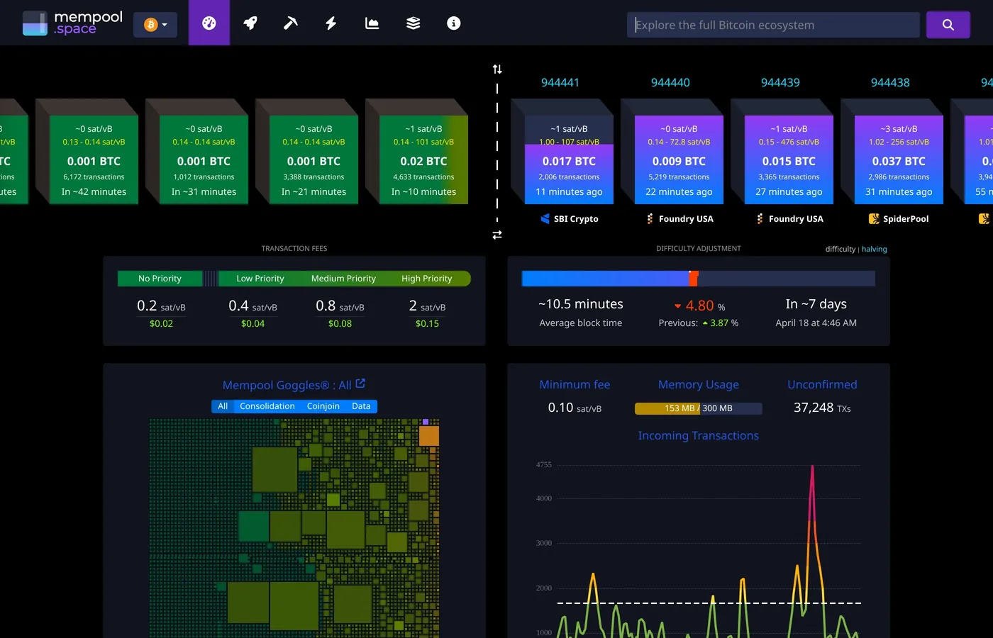Switch to the halving tab

[874, 249]
